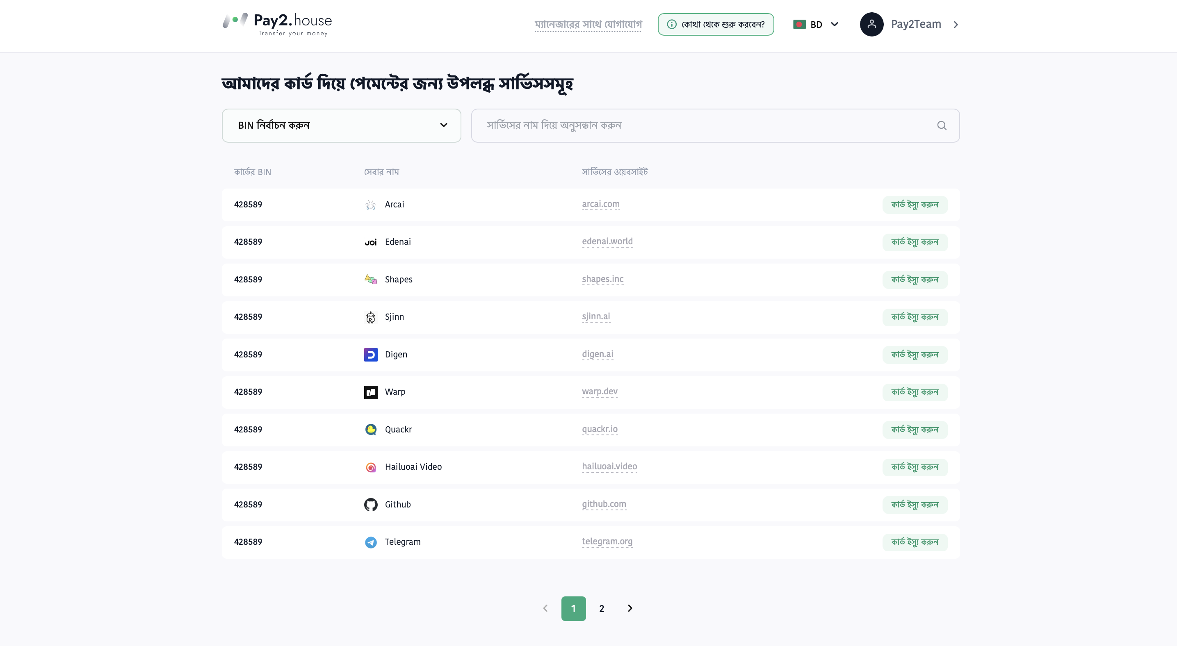This screenshot has width=1177, height=646.
Task: Open the hailuoai.video website link
Action: point(609,466)
